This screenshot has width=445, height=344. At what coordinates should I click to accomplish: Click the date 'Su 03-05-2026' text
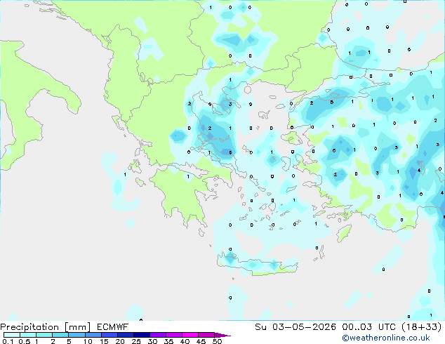[295, 326]
